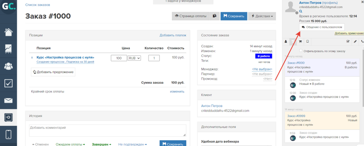Click 'Добавить предложение' button
Image resolution: width=364 pixels, height=146 pixels.
click(53, 72)
